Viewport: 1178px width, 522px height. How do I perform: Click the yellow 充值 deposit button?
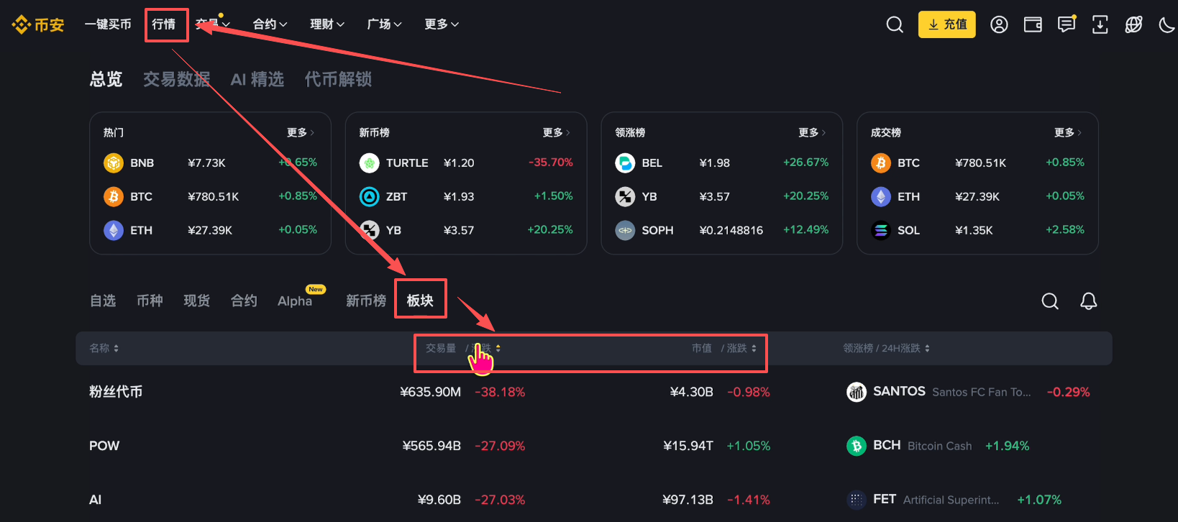click(x=946, y=24)
